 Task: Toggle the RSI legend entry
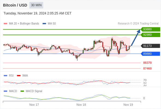(x=9, y=75)
